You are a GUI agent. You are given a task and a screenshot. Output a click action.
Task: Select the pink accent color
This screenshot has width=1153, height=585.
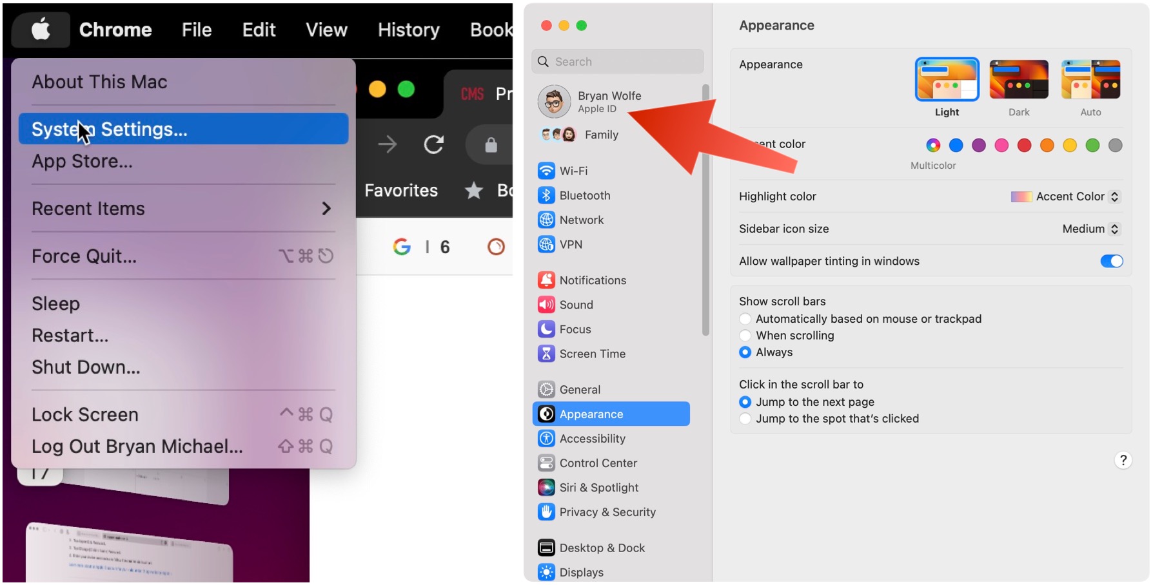(1001, 146)
